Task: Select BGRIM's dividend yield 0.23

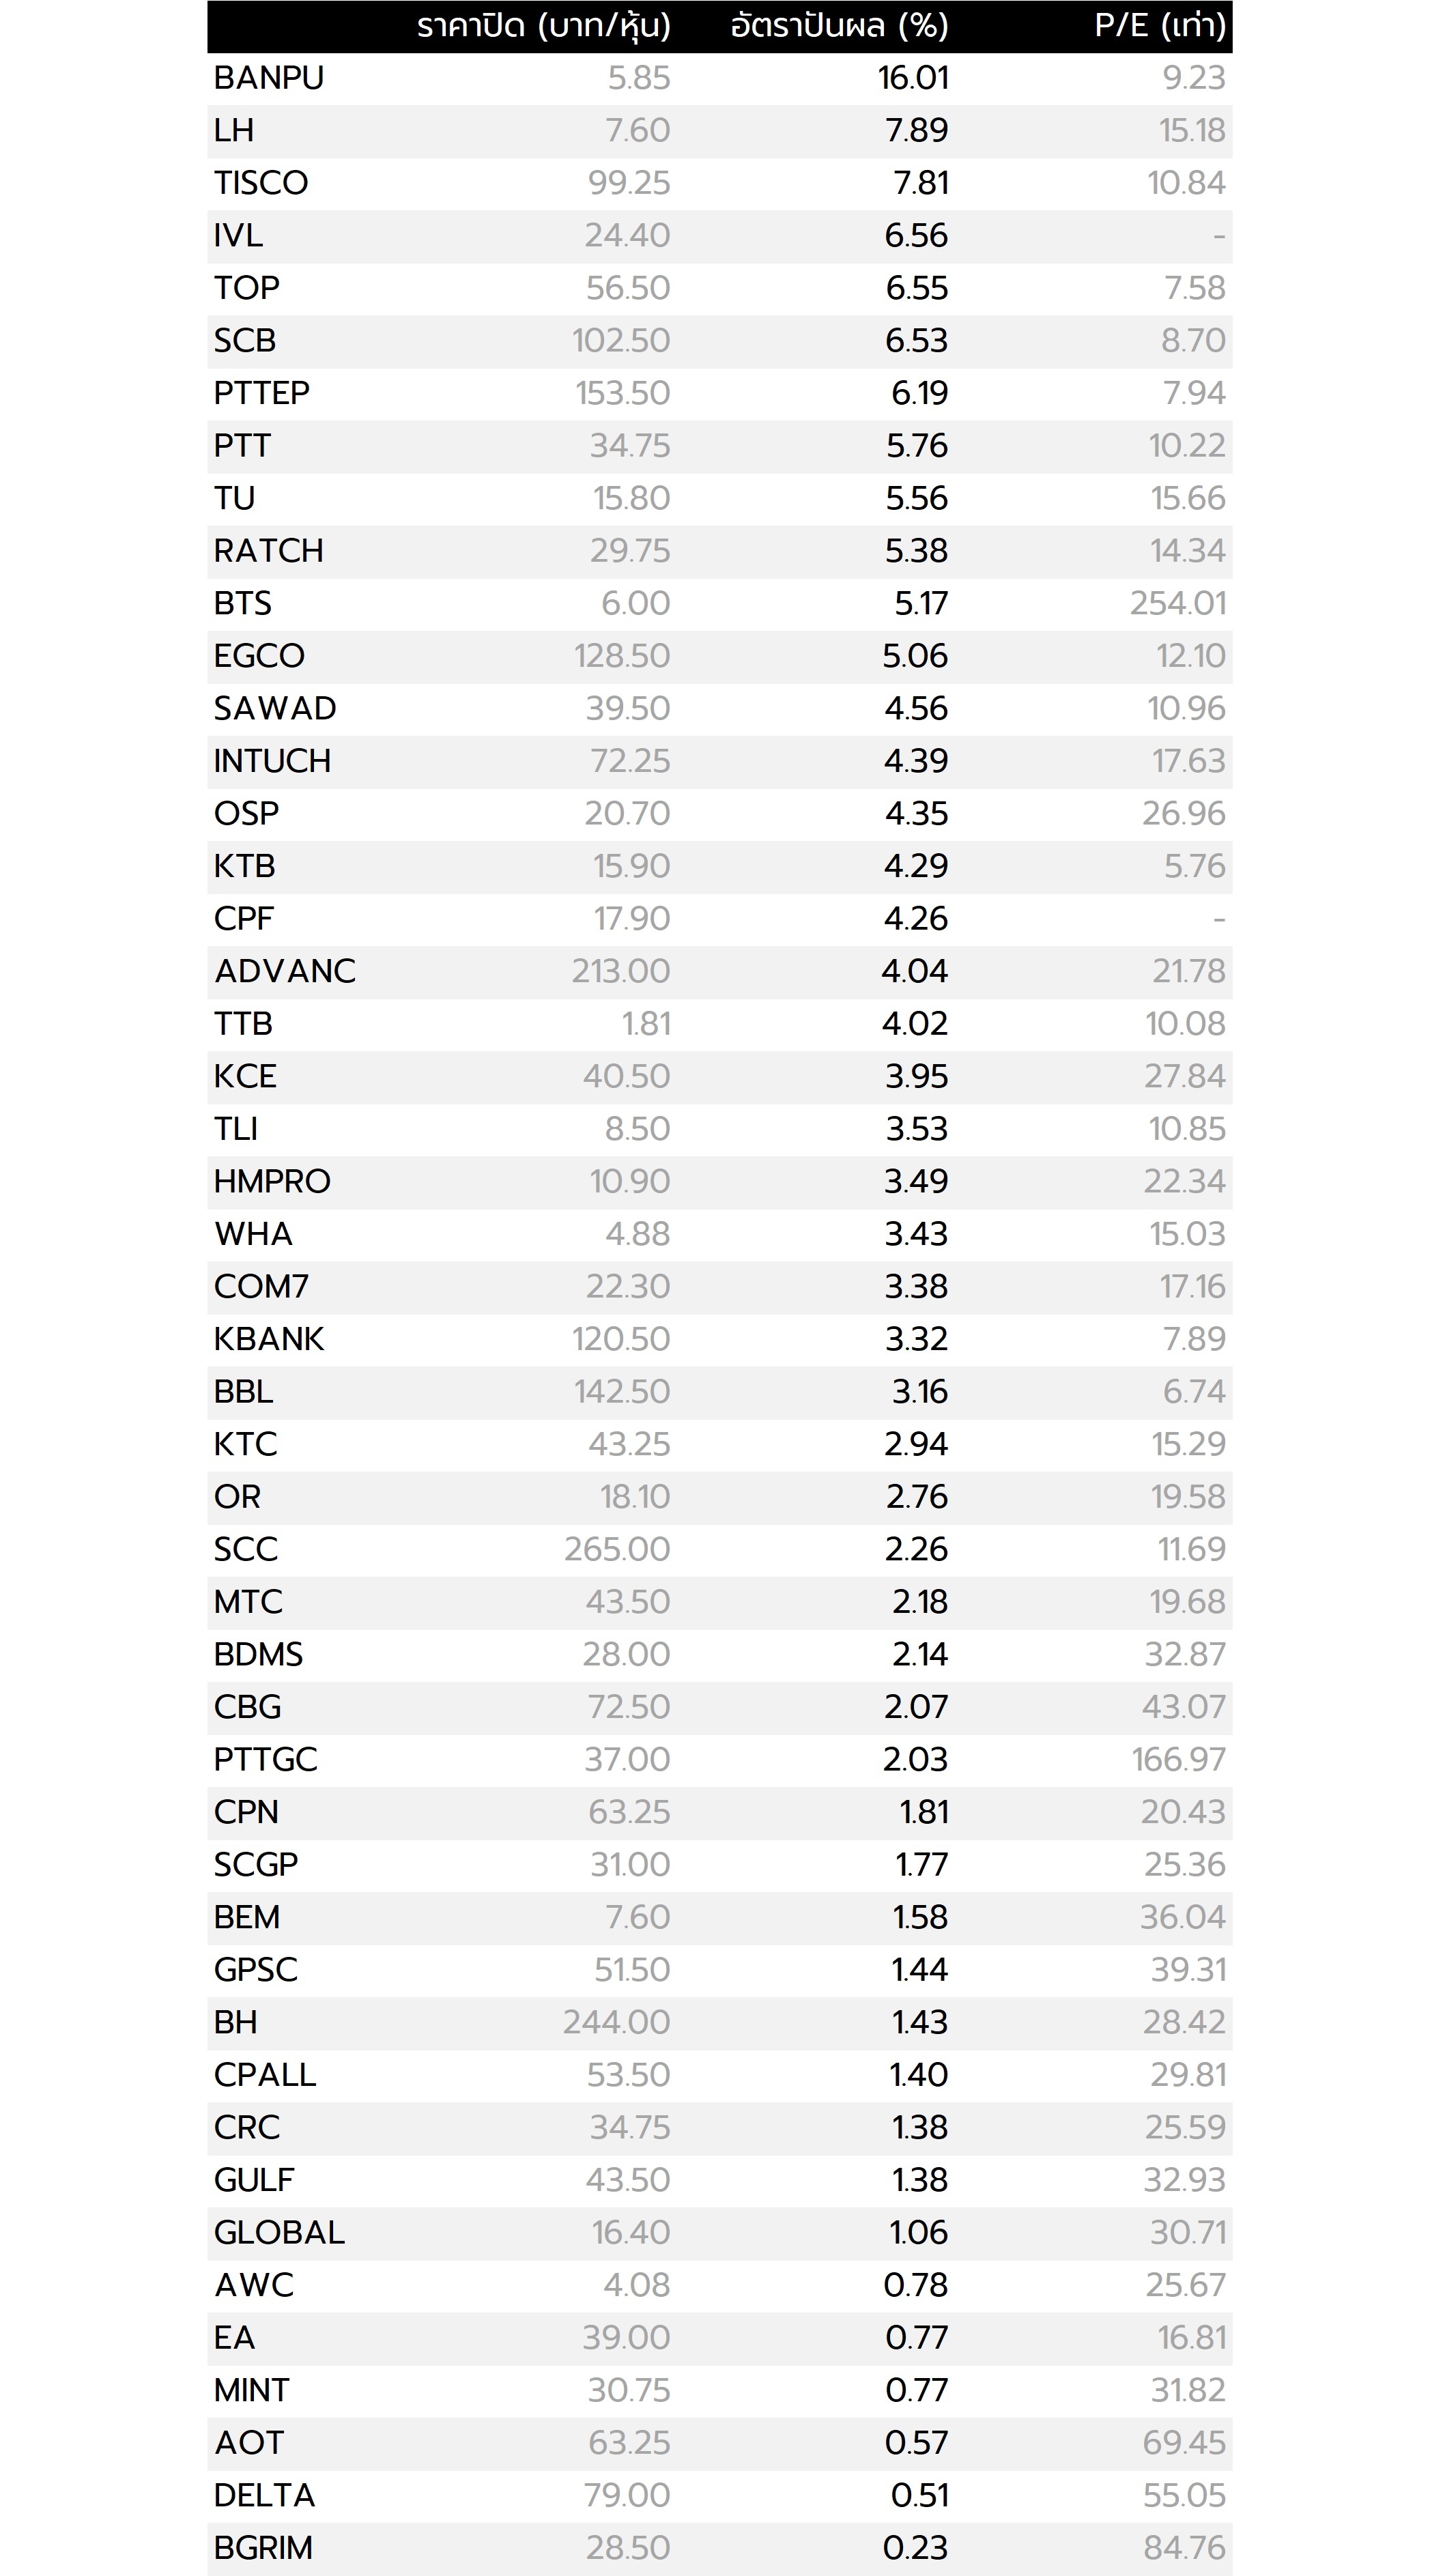Action: (915, 2548)
